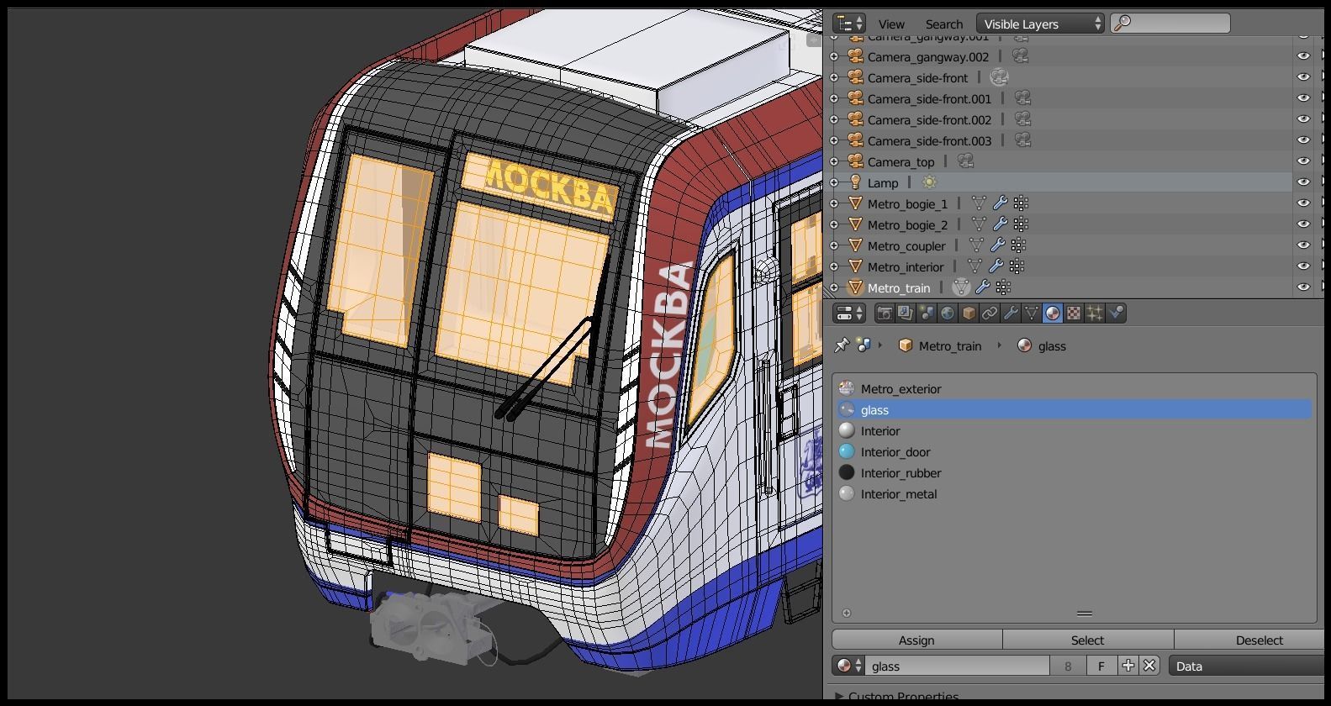This screenshot has width=1331, height=706.
Task: Expand the Metro_train tree entry
Action: point(834,287)
